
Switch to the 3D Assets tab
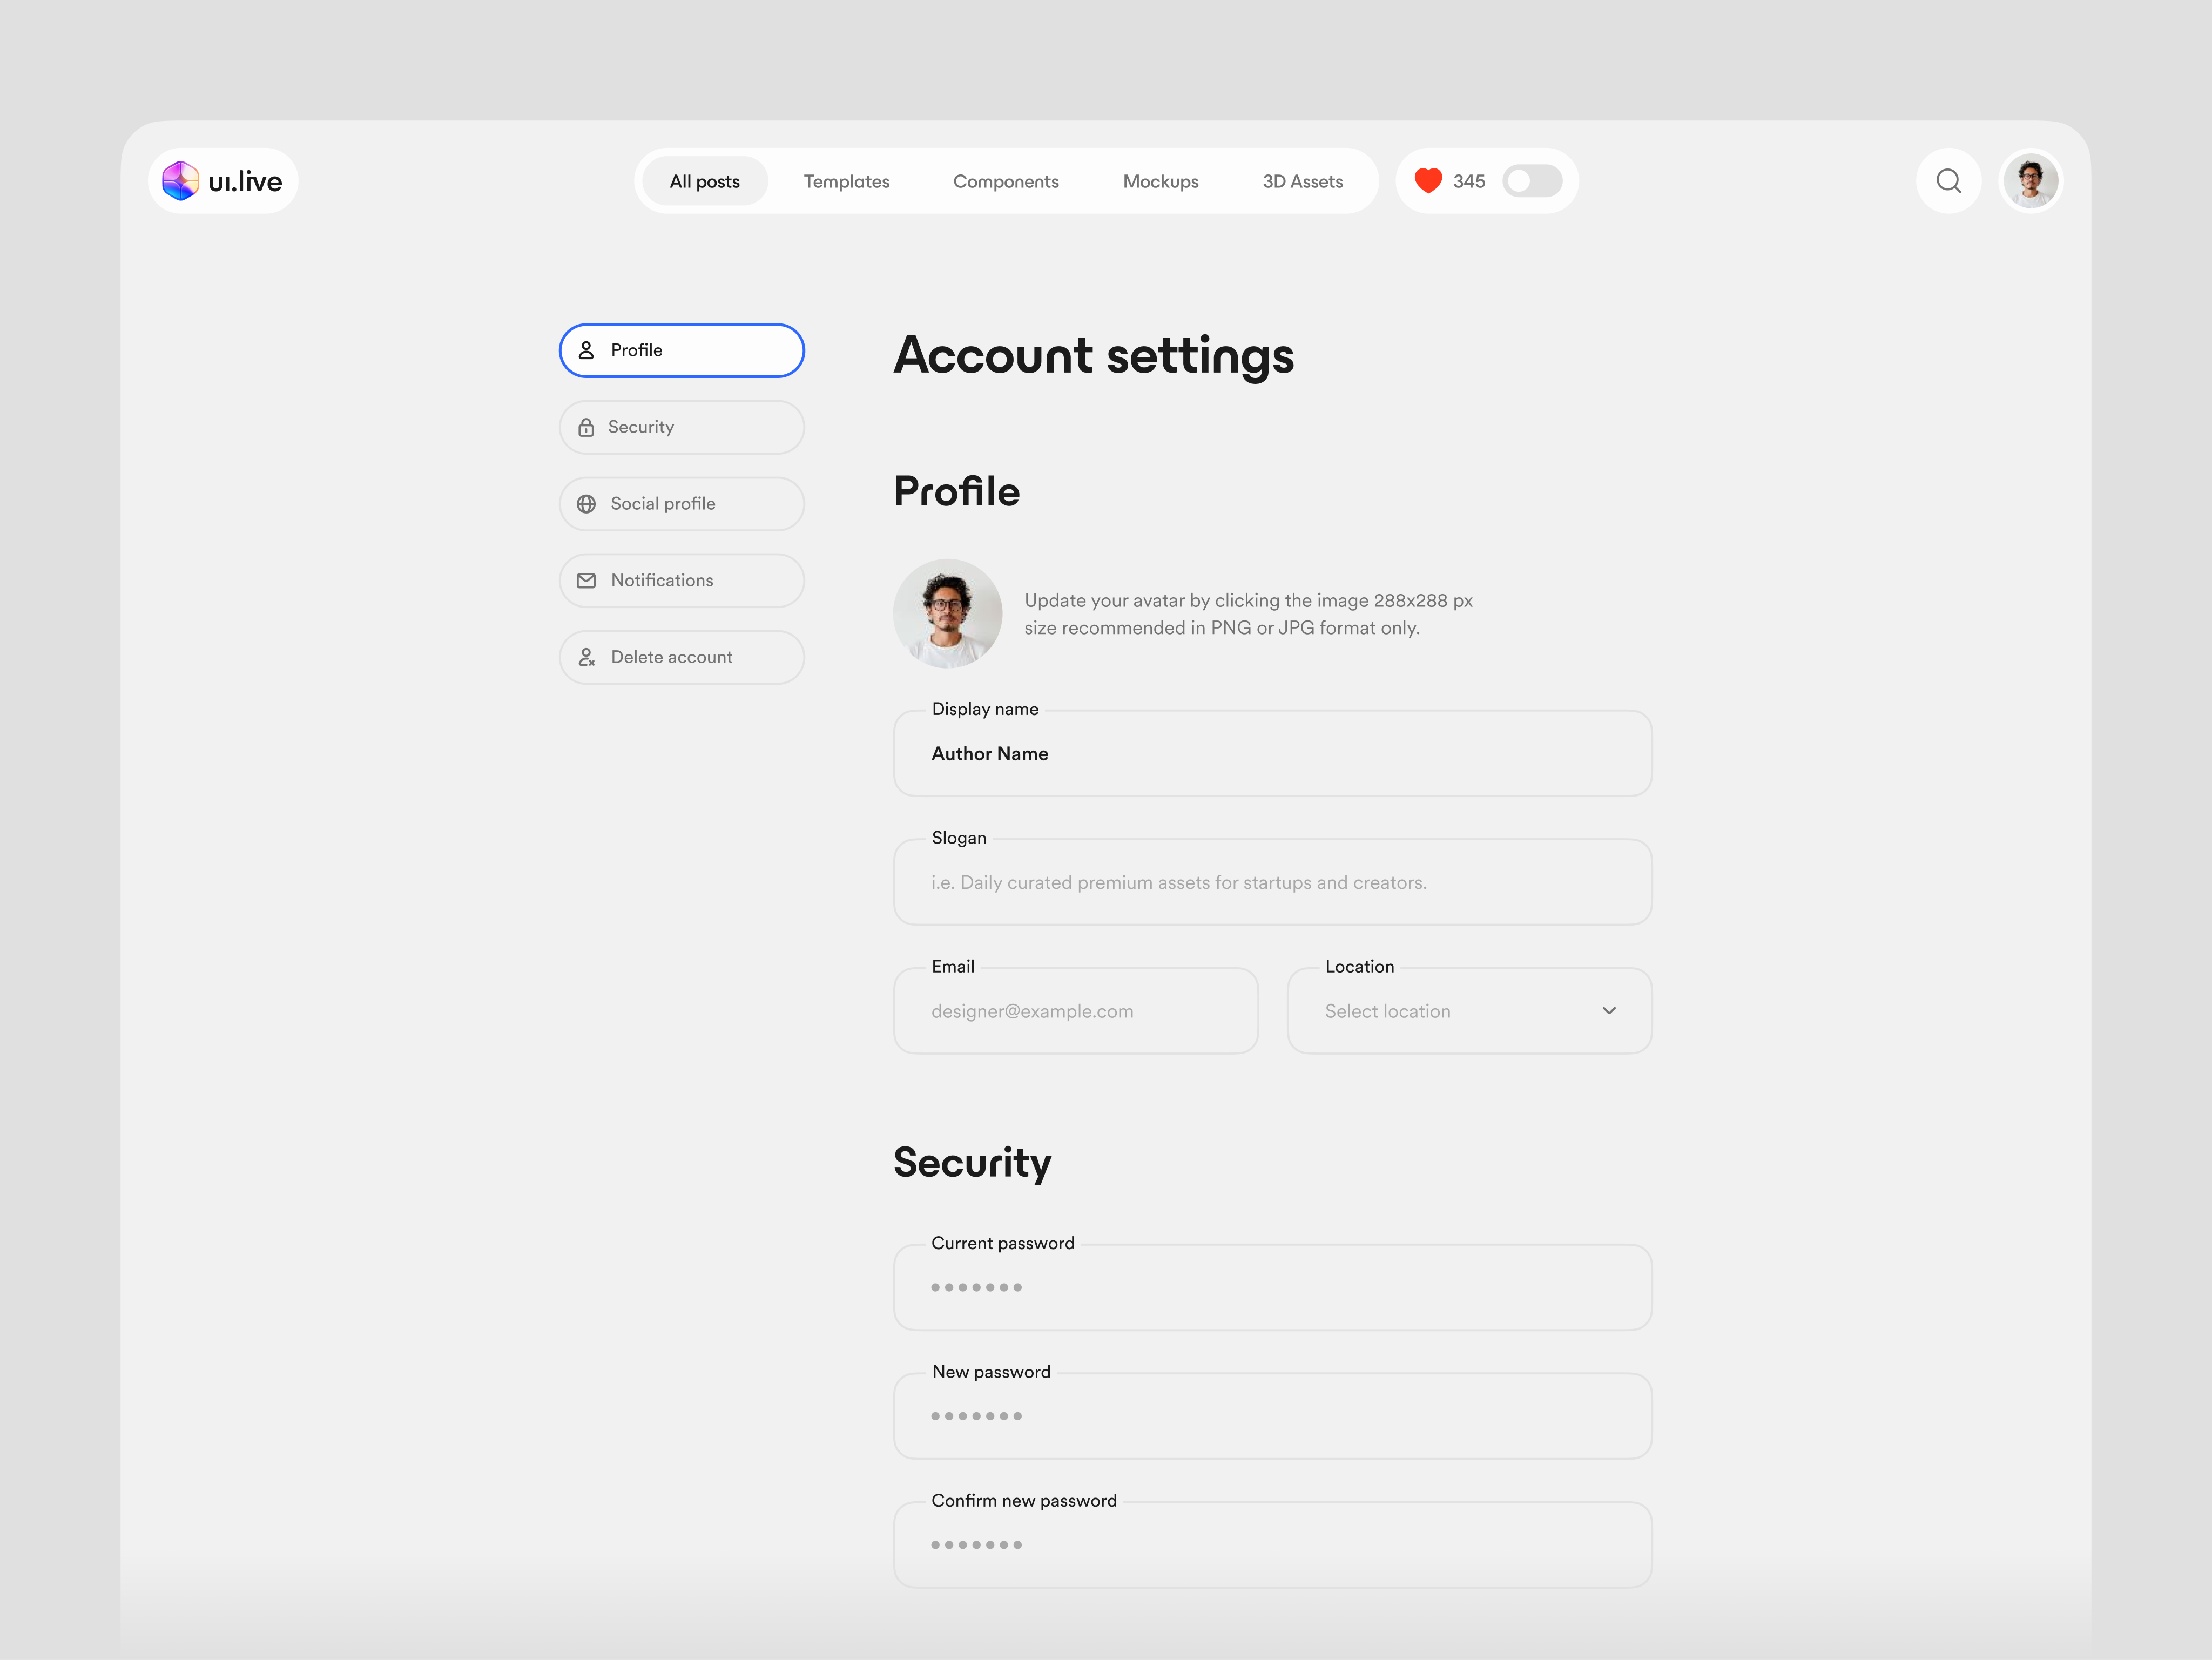click(1302, 181)
